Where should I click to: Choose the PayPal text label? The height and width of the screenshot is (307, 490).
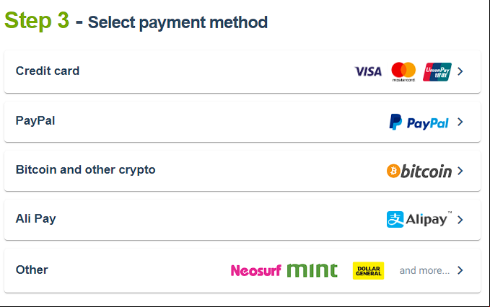point(35,120)
